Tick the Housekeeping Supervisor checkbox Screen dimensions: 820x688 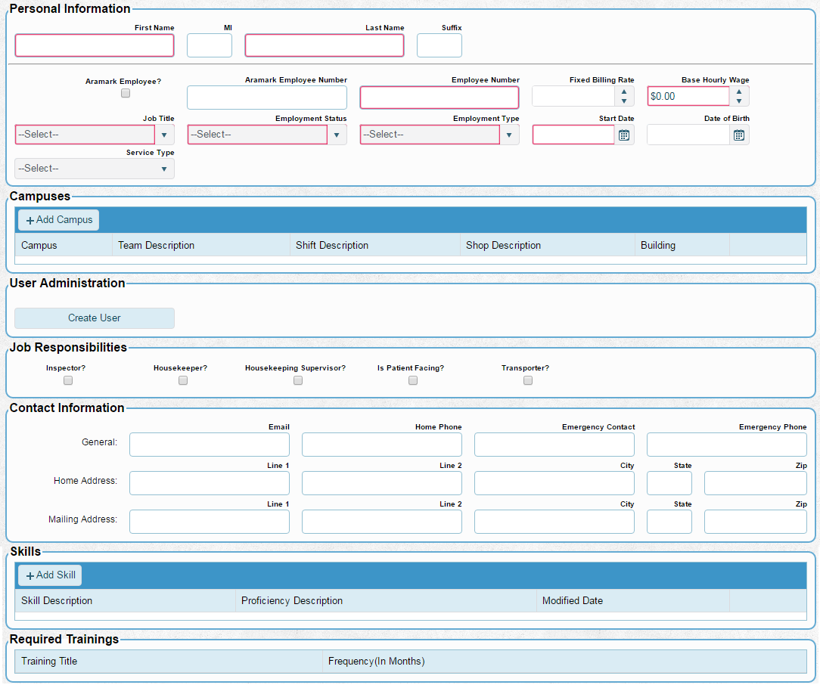coord(298,380)
